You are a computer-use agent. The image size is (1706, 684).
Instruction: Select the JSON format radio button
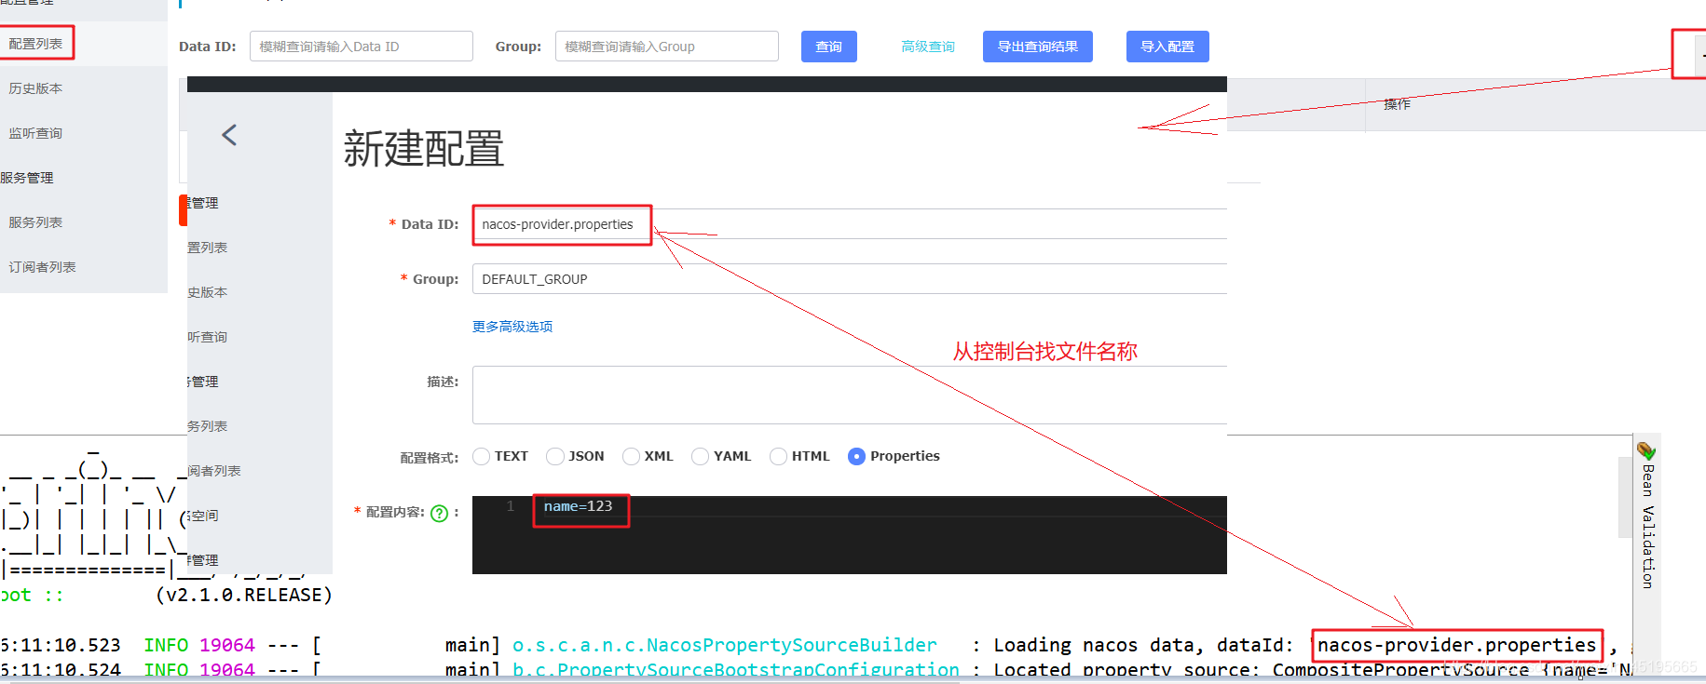point(555,456)
